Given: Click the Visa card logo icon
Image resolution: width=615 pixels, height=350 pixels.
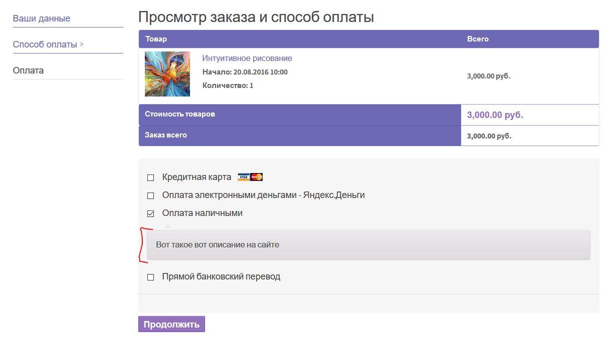Looking at the screenshot, I should click(x=244, y=177).
